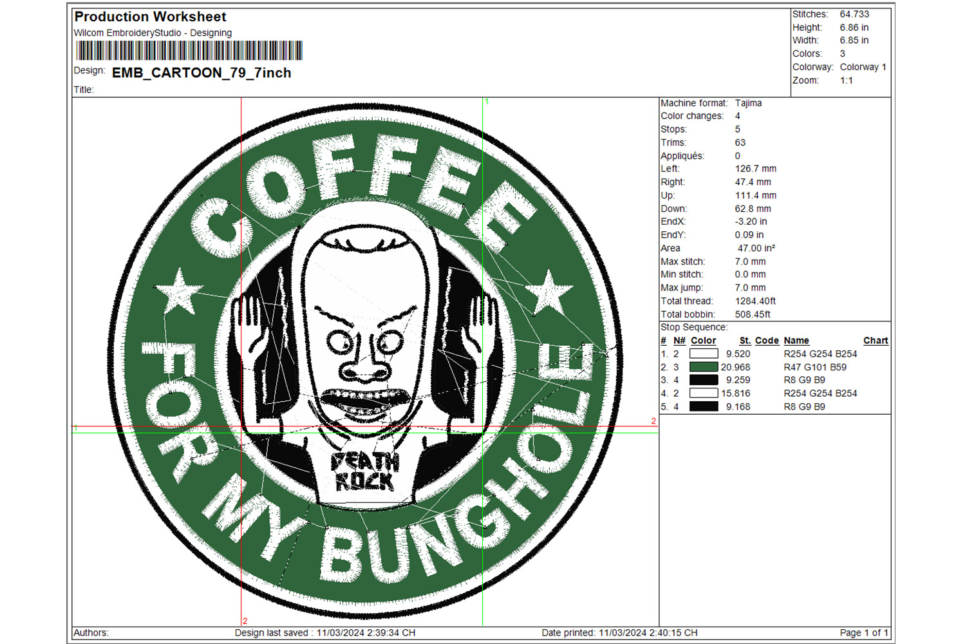Click the 'Chart' column header
Screen dimensions: 967x644
(876, 341)
